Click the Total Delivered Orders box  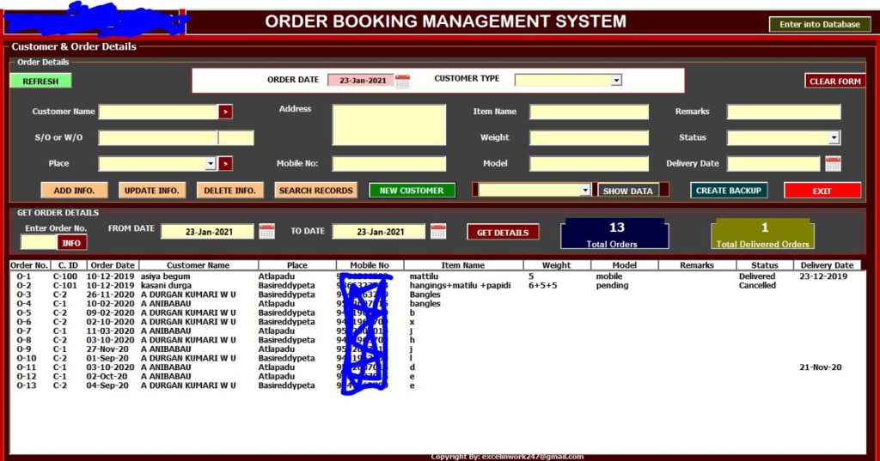763,234
